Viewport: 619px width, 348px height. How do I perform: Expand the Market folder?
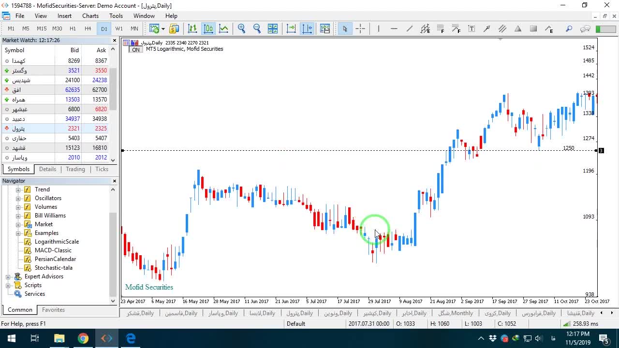coord(18,224)
